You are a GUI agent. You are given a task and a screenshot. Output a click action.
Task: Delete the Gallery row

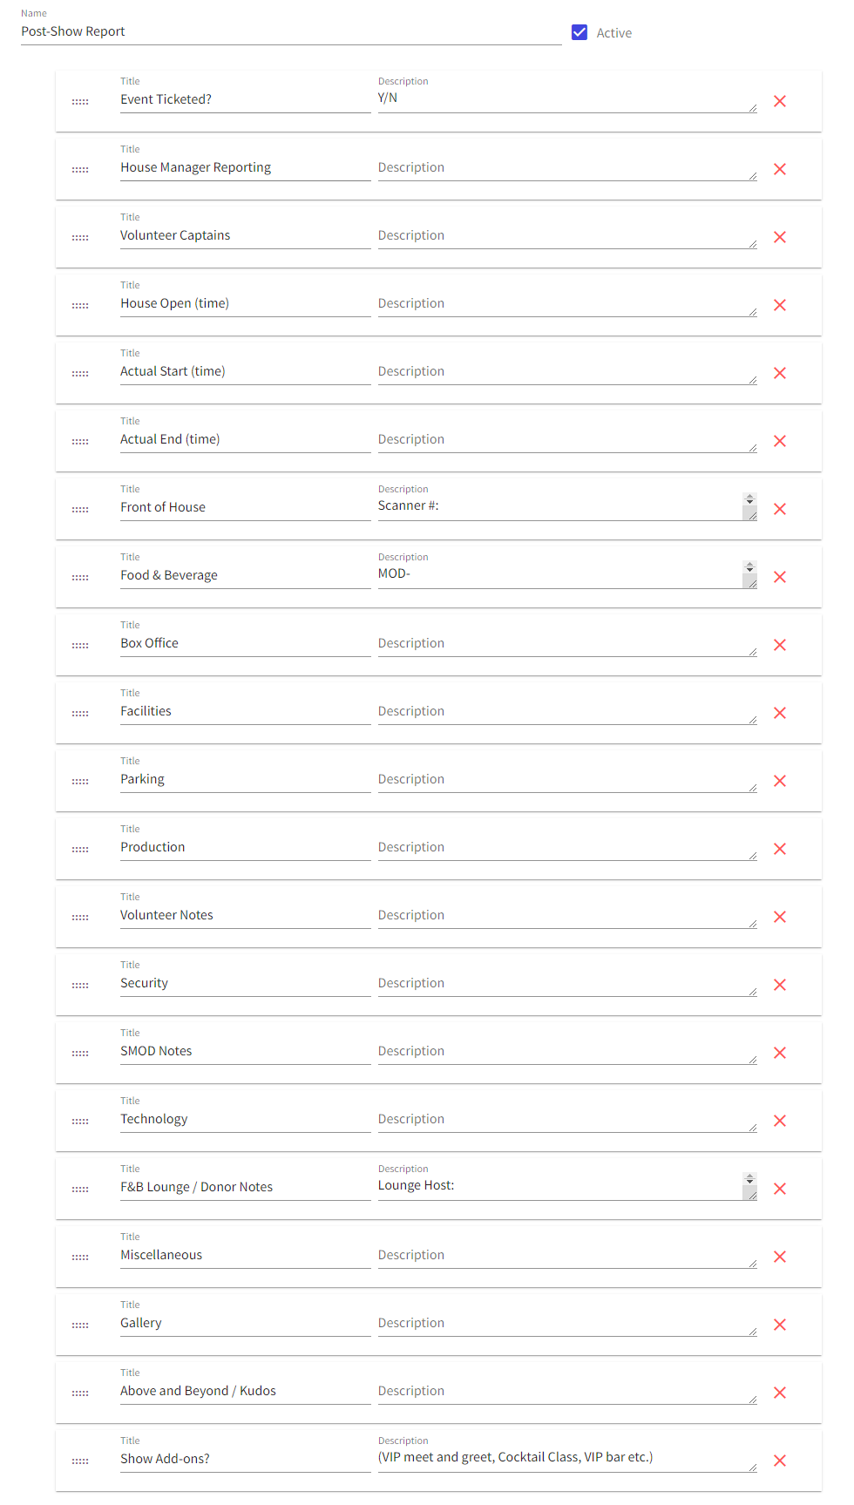780,1325
